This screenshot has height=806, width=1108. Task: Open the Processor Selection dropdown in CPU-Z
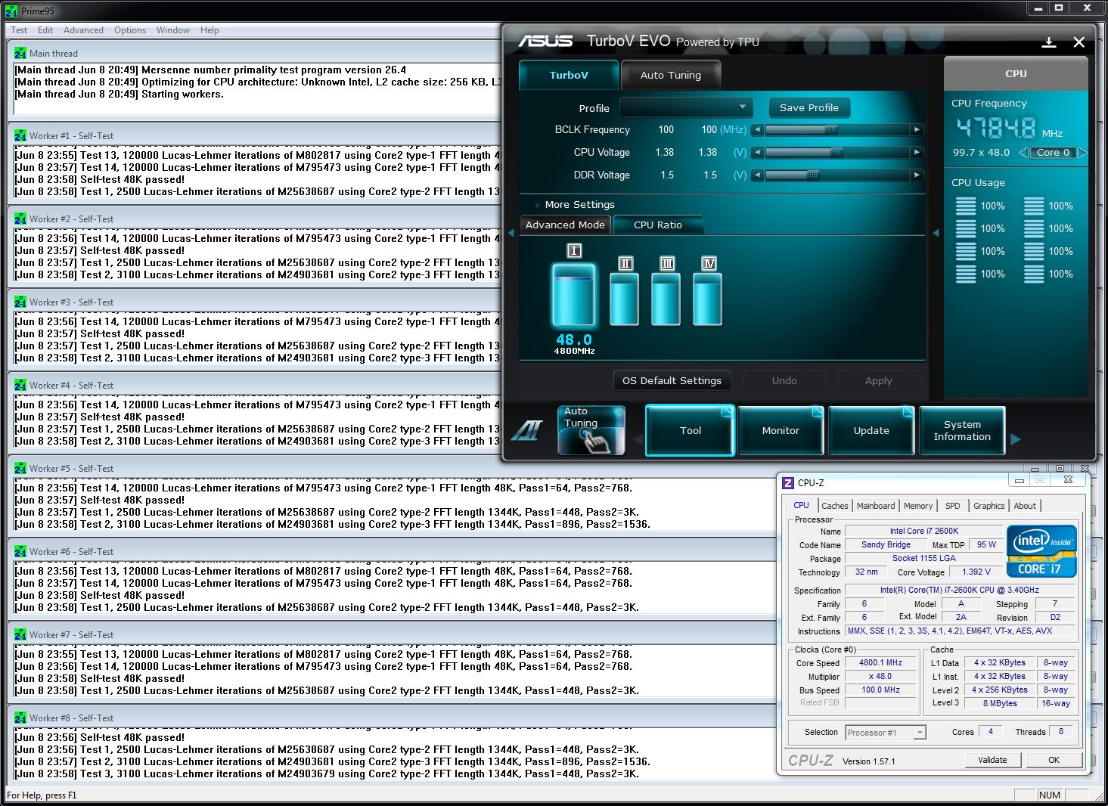click(886, 732)
